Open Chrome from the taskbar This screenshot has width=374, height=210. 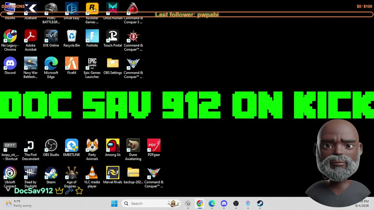[x=200, y=204]
